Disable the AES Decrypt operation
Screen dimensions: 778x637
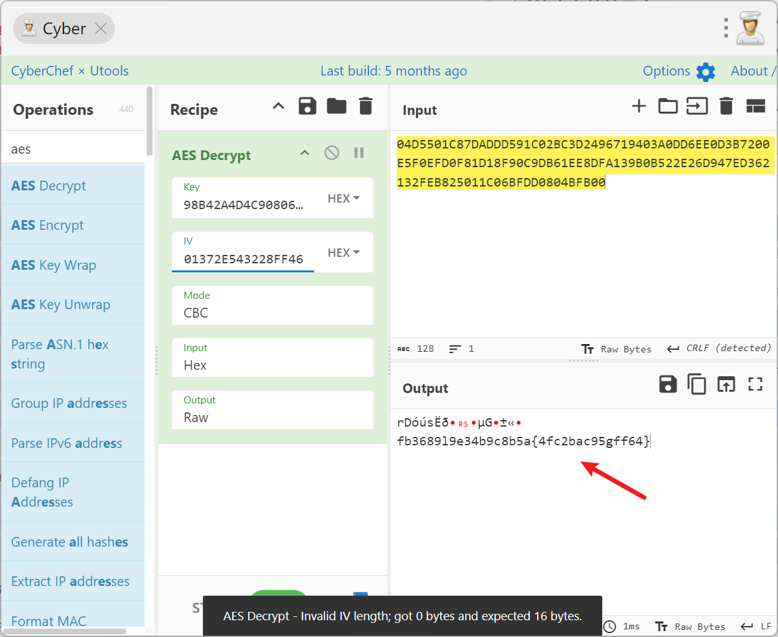tap(331, 153)
